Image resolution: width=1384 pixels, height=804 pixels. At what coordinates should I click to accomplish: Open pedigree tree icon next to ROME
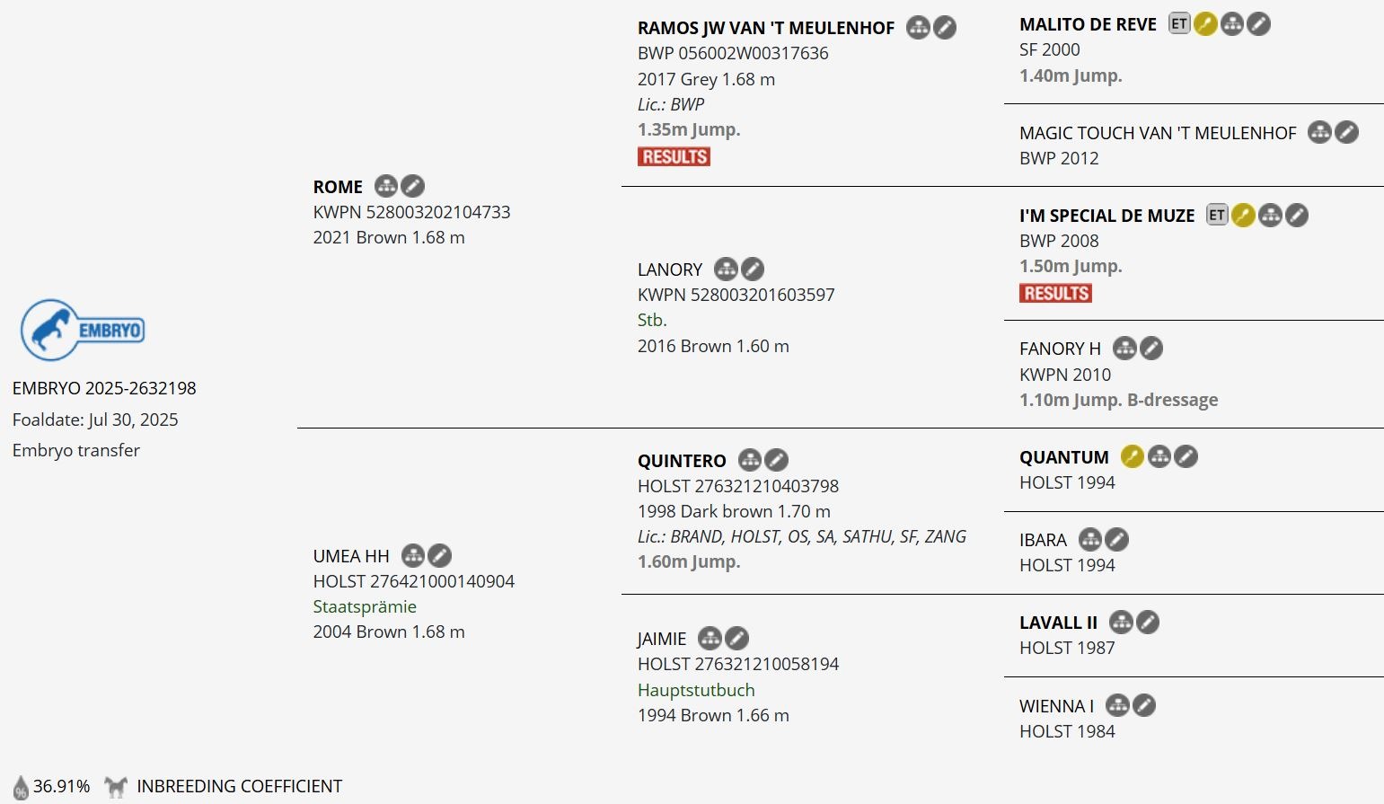tap(385, 186)
